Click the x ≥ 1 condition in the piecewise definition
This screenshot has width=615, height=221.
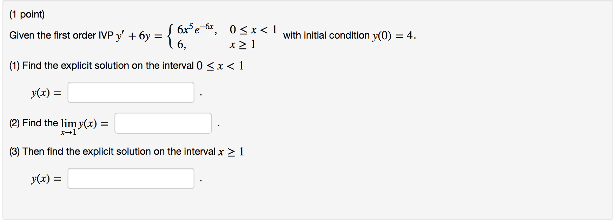coord(242,45)
